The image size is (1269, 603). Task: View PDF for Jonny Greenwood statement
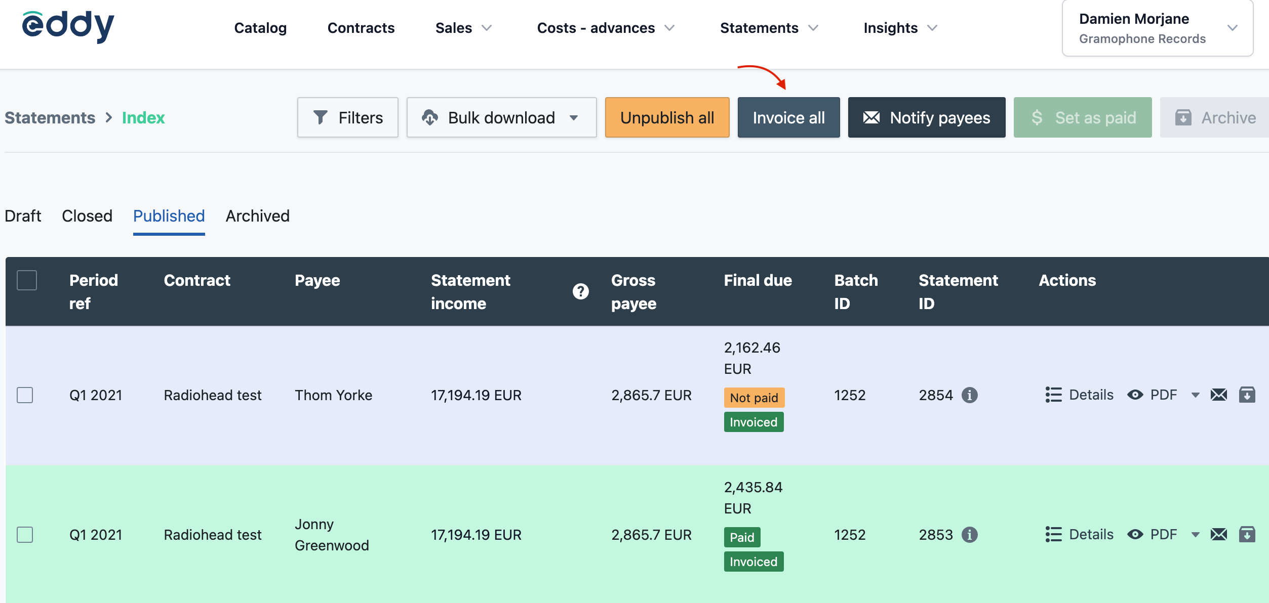tap(1152, 534)
